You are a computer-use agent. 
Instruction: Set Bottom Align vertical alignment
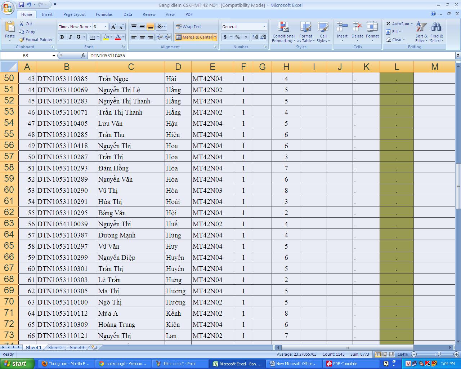[151, 27]
